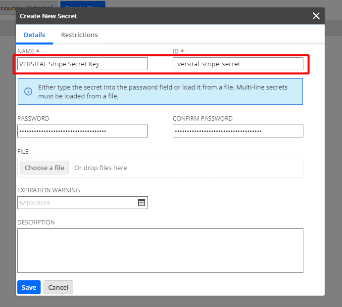Cancel creating the secret

pyautogui.click(x=58, y=287)
